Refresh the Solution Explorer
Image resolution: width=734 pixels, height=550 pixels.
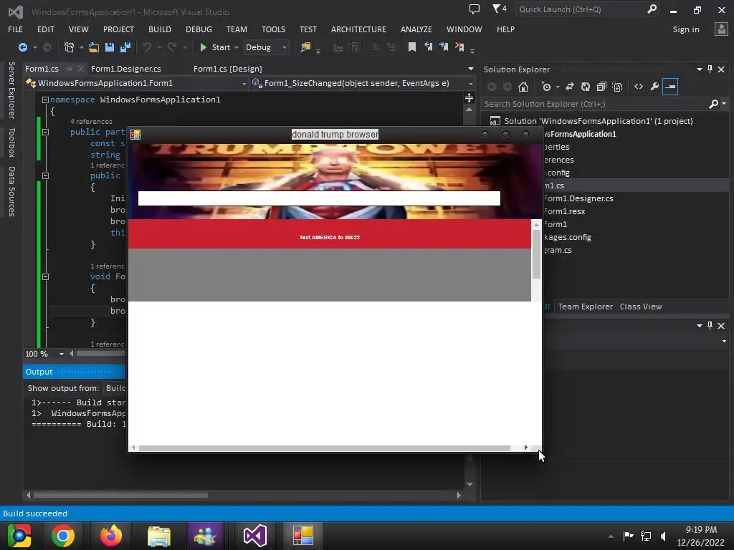tap(585, 87)
